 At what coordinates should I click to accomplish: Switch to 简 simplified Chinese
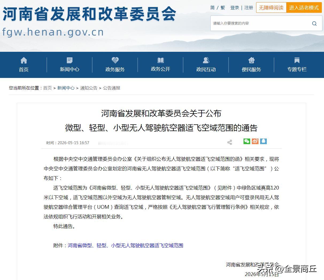coord(213,8)
